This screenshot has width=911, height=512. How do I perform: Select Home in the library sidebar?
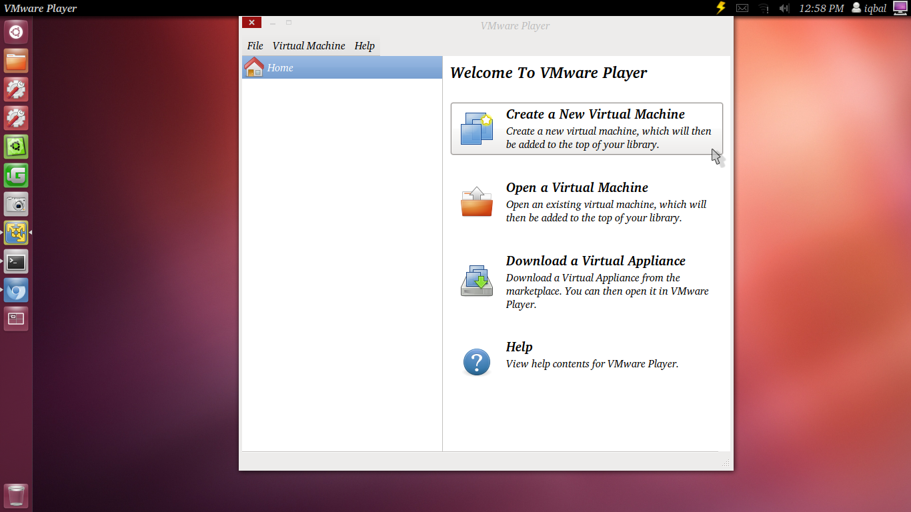[342, 67]
